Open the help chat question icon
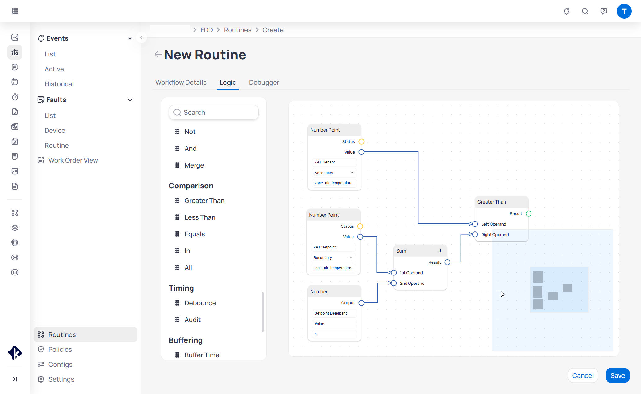Viewport: 641px width, 394px height. [x=604, y=11]
